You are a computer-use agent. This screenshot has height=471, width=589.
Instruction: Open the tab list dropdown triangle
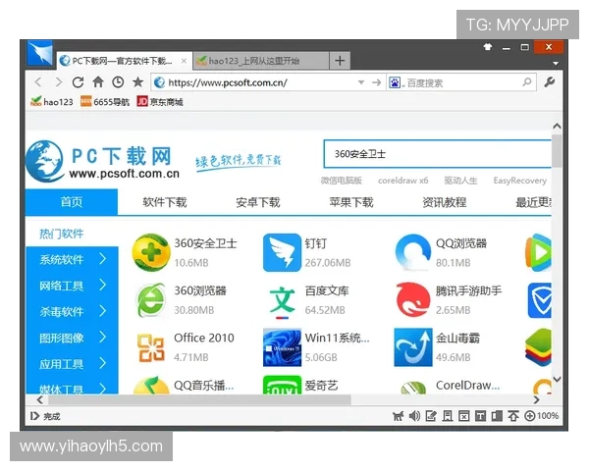pos(556,64)
